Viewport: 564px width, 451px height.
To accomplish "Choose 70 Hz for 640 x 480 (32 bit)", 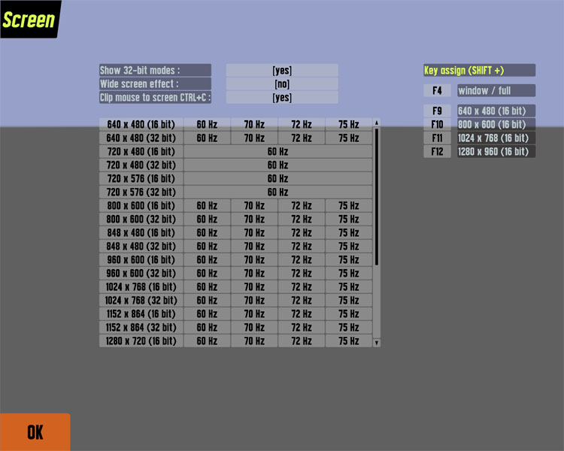I will click(x=254, y=138).
